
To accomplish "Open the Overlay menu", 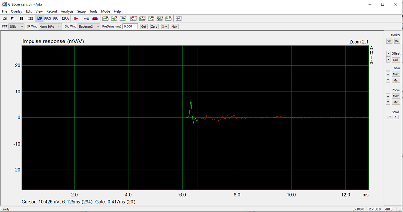I will coord(16,11).
